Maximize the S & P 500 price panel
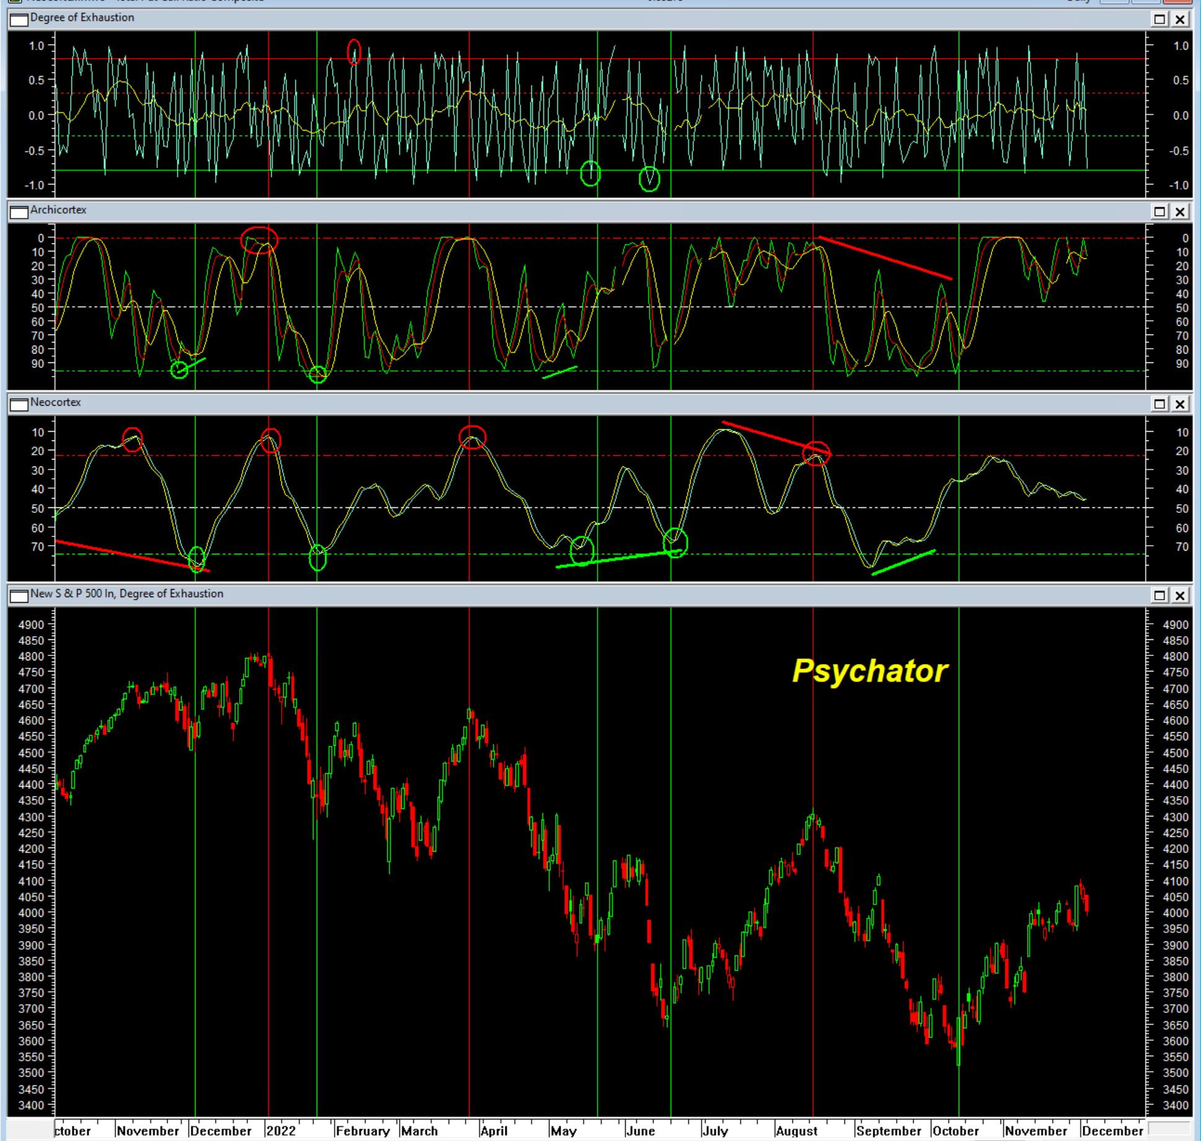Image resolution: width=1201 pixels, height=1141 pixels. click(1160, 595)
